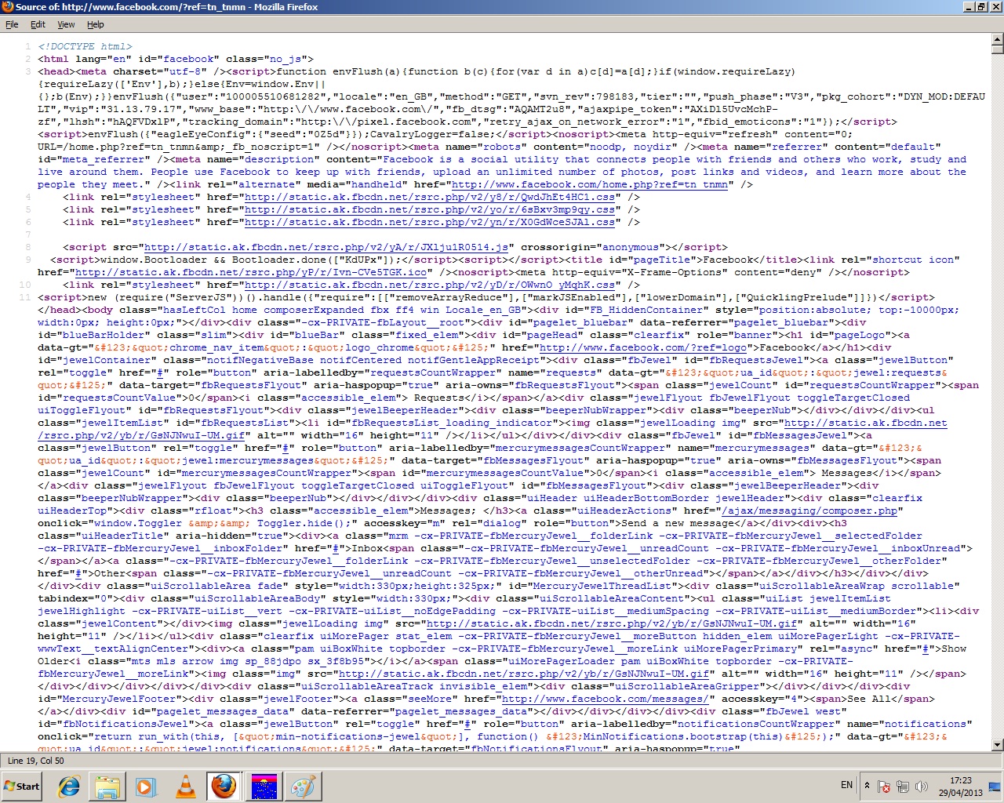Open the JXlju1R0514.js script link
The image size is (1004, 803).
[326, 248]
